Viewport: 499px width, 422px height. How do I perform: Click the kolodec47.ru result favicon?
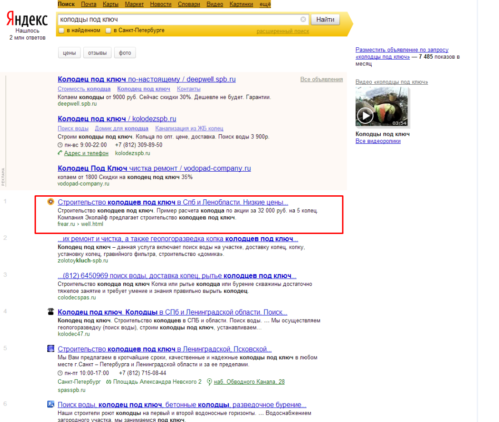click(50, 311)
